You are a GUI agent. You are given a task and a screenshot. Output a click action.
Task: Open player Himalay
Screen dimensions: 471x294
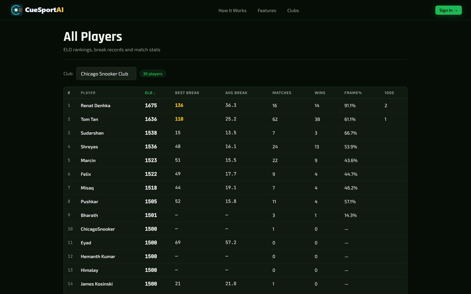tap(89, 270)
